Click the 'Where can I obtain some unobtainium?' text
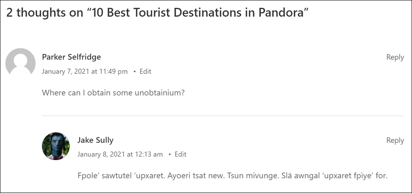The image size is (412, 193). pyautogui.click(x=113, y=93)
